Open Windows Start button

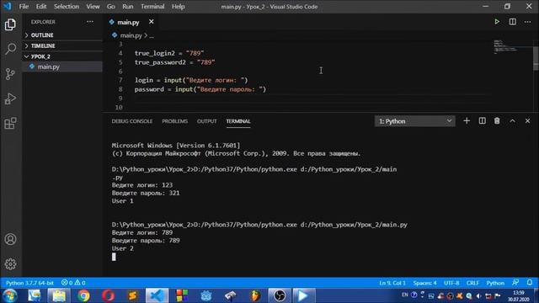pyautogui.click(x=10, y=295)
